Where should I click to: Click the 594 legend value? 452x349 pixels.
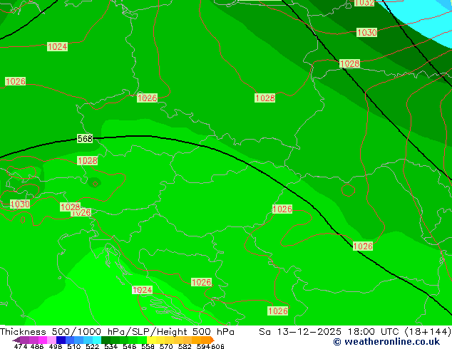point(203,346)
